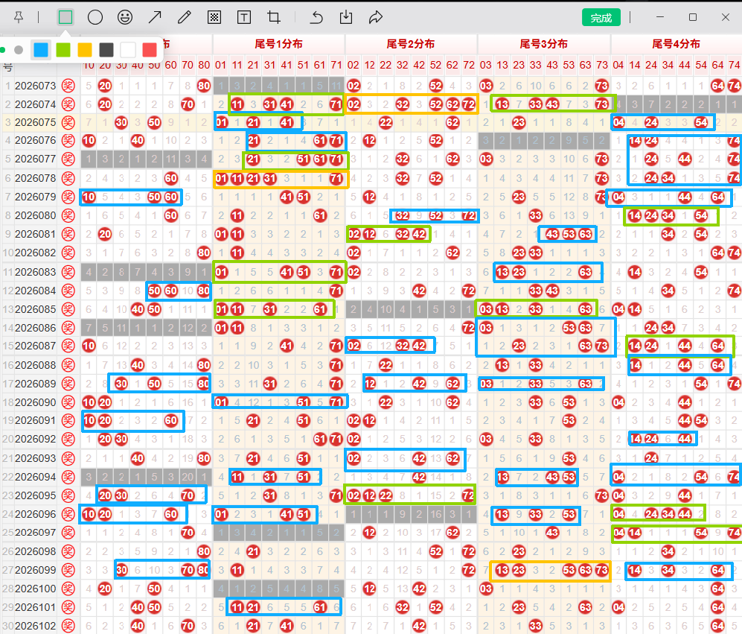The width and height of the screenshot is (742, 634).
Task: Select the pencil freehand tool
Action: click(x=184, y=18)
